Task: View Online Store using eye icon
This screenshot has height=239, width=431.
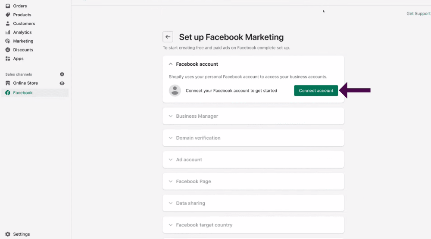Action: click(62, 83)
